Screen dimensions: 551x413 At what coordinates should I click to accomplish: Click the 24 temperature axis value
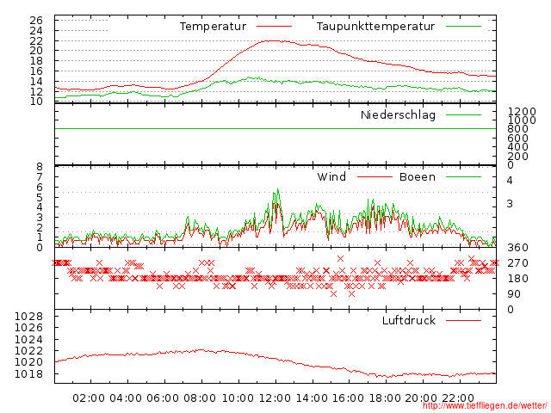36,31
